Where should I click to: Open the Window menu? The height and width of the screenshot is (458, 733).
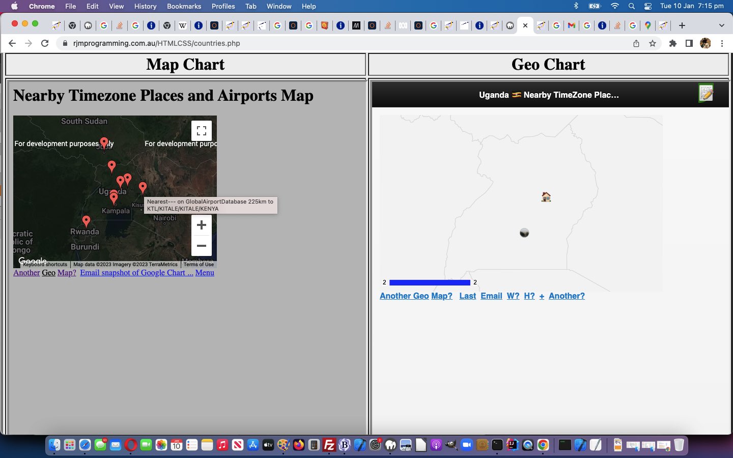click(279, 6)
